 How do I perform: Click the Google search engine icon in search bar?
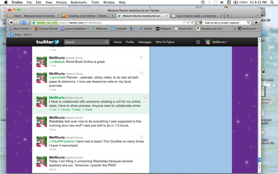[200, 23]
